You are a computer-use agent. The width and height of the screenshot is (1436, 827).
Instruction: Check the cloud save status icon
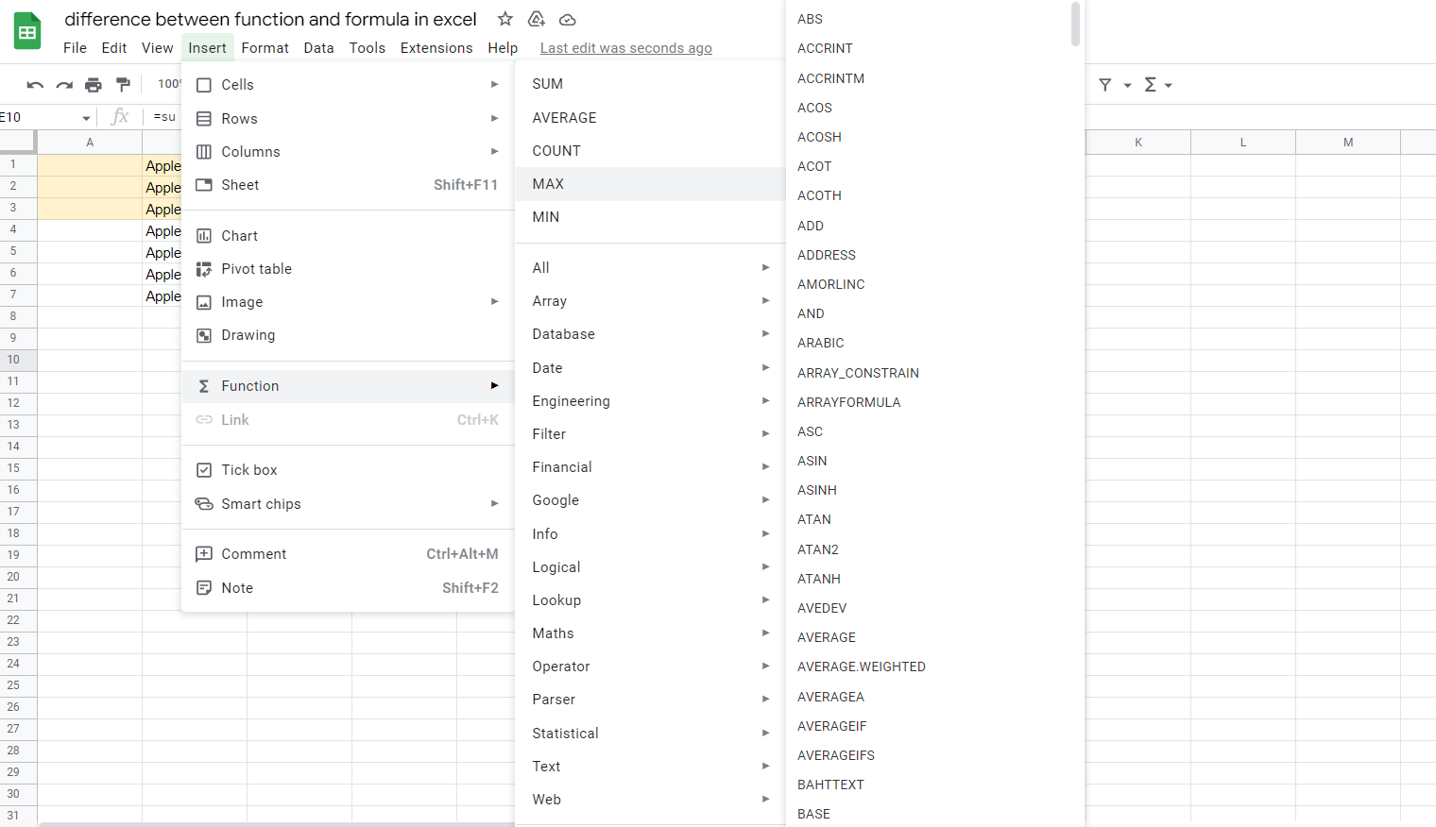point(568,19)
